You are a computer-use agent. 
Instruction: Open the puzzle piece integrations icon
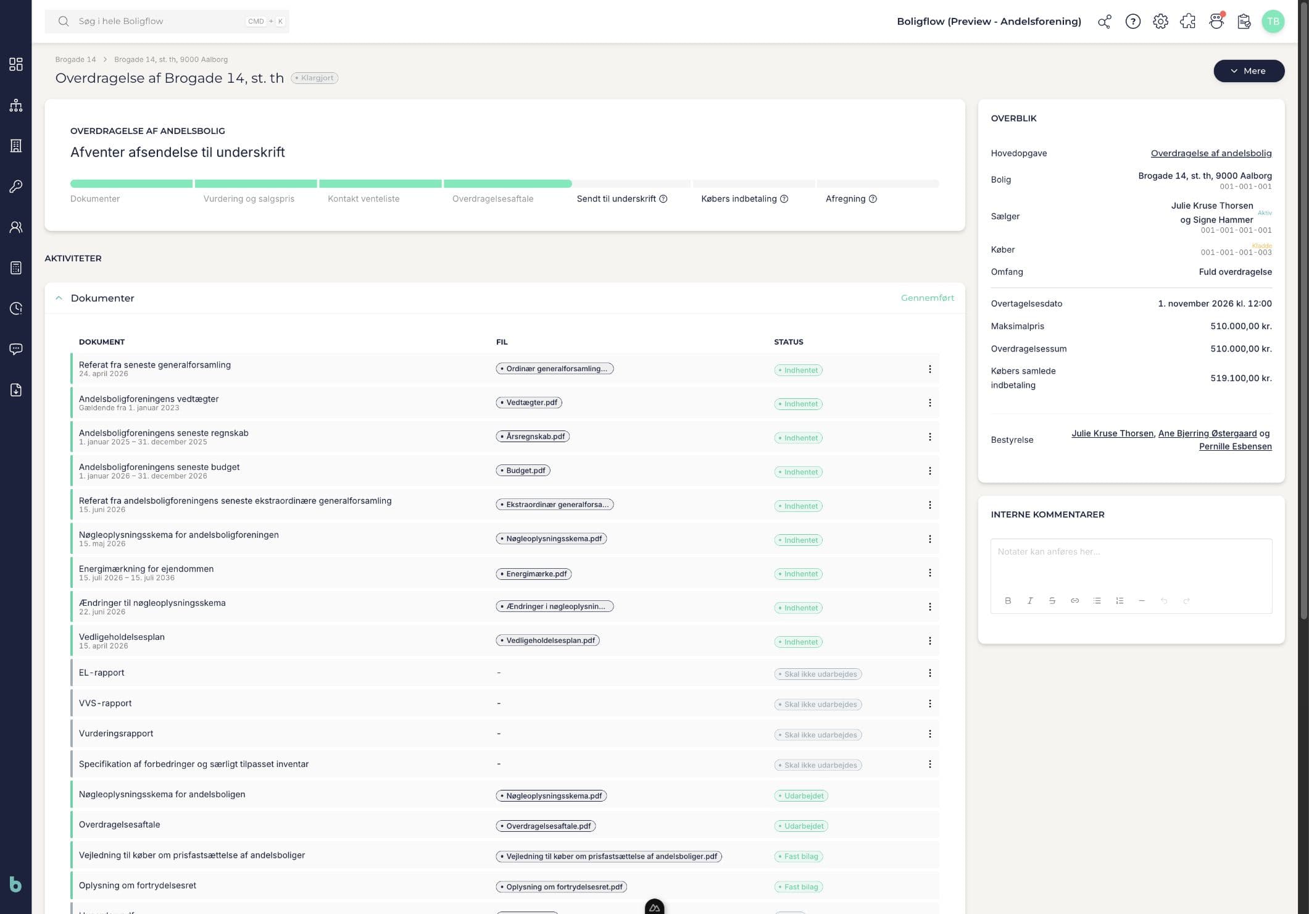pyautogui.click(x=1188, y=22)
